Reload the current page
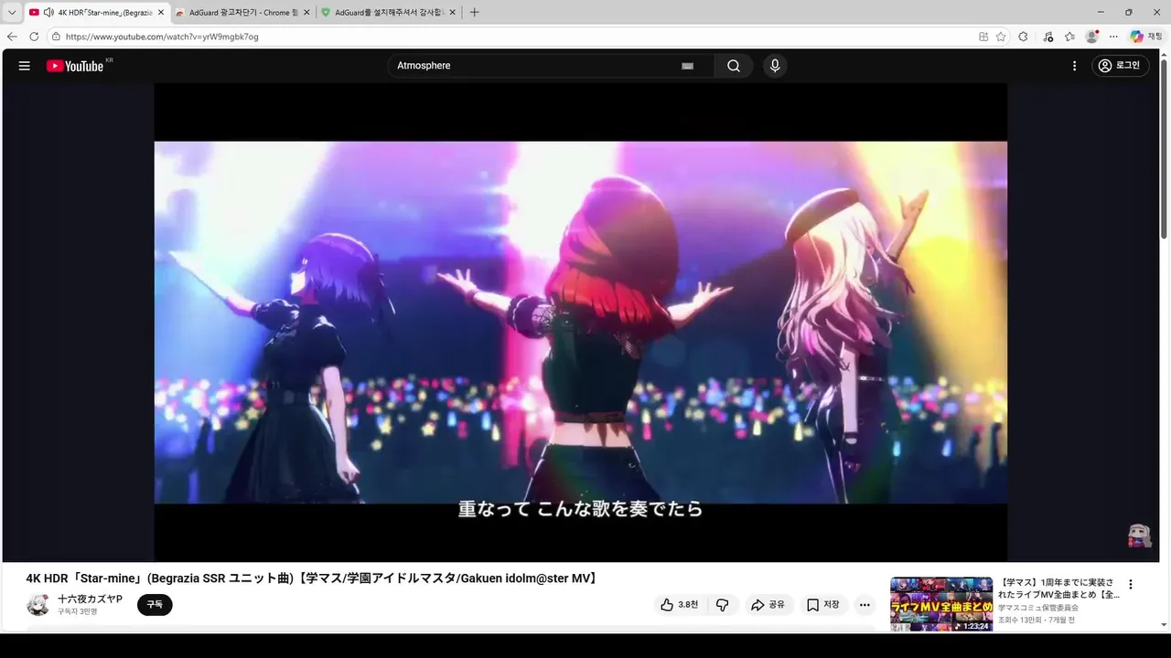 (x=34, y=37)
